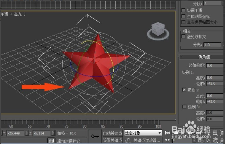
Task: Click the 栅格 = 10.0 status text
Action: 67,133
